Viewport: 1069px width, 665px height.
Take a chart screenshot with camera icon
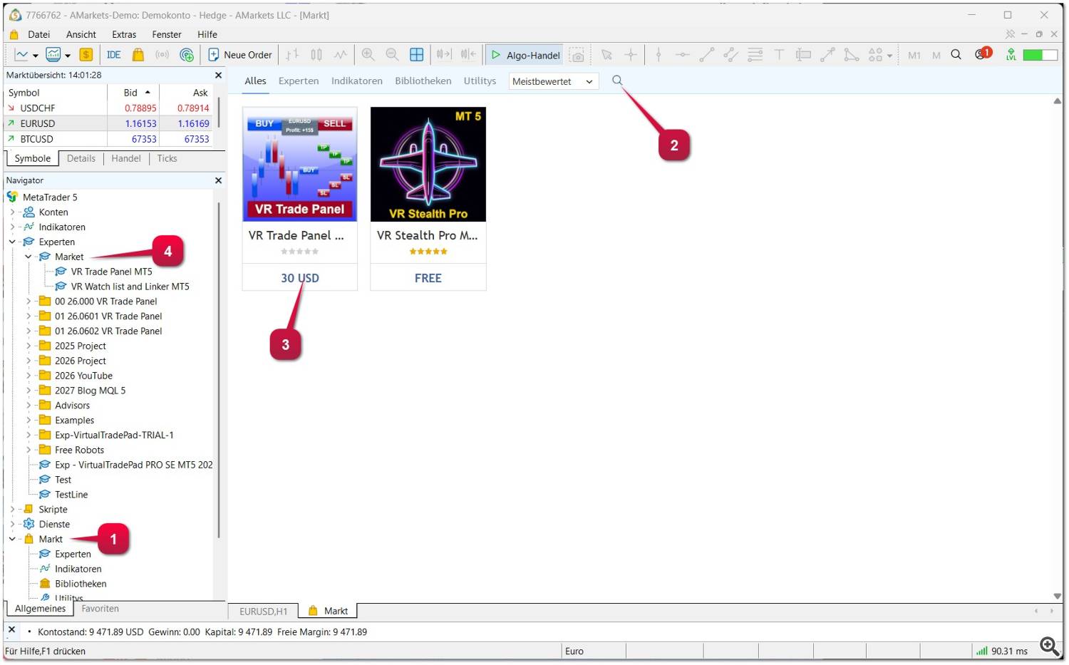click(577, 55)
